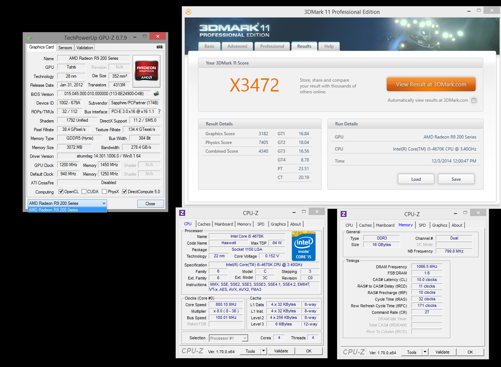Open the Basic tab in 3DMark

210,46
